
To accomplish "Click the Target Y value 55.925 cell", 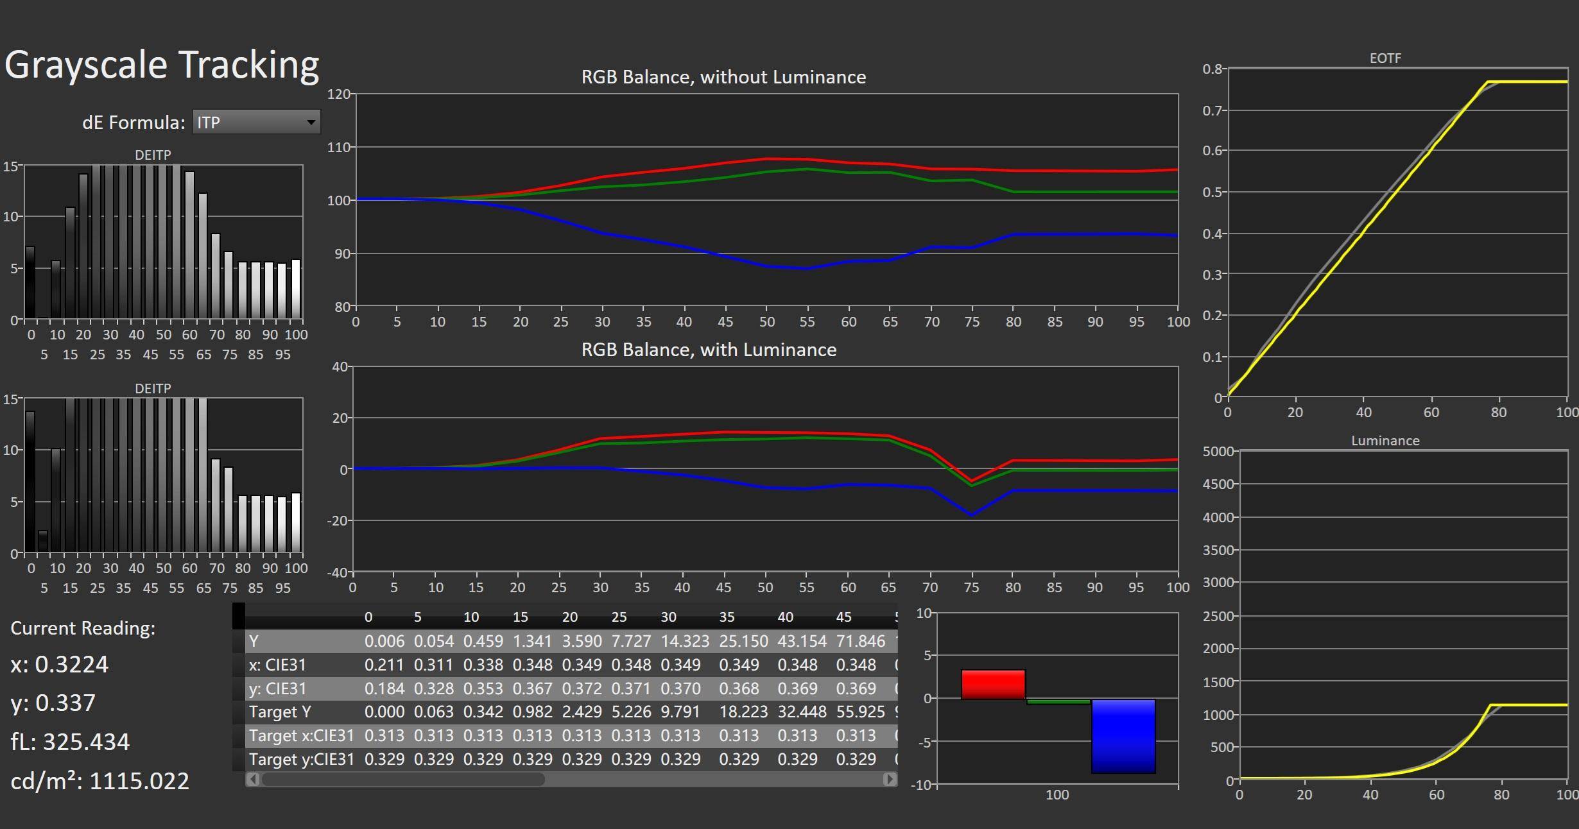I will [x=860, y=712].
